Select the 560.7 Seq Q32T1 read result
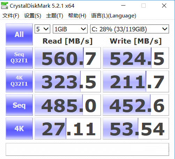 [x=68, y=58]
